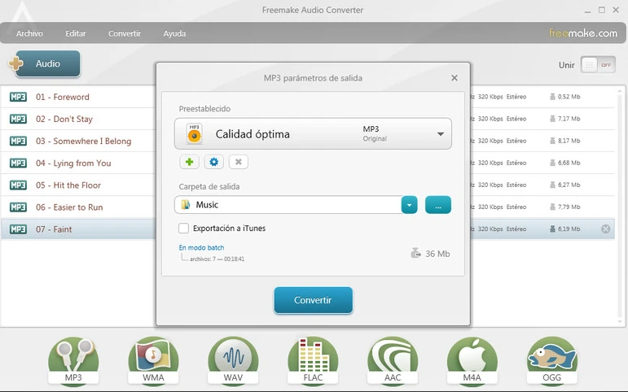Open the Archivo menu
This screenshot has width=628, height=392.
[x=29, y=33]
